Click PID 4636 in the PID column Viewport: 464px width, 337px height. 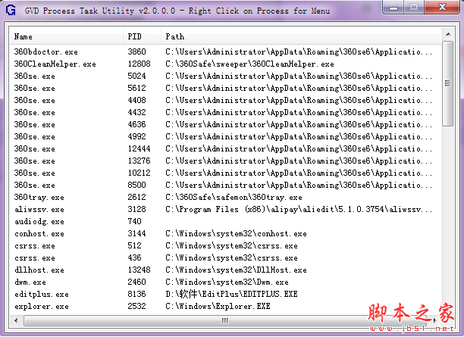point(136,124)
